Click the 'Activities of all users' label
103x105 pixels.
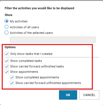(24, 27)
